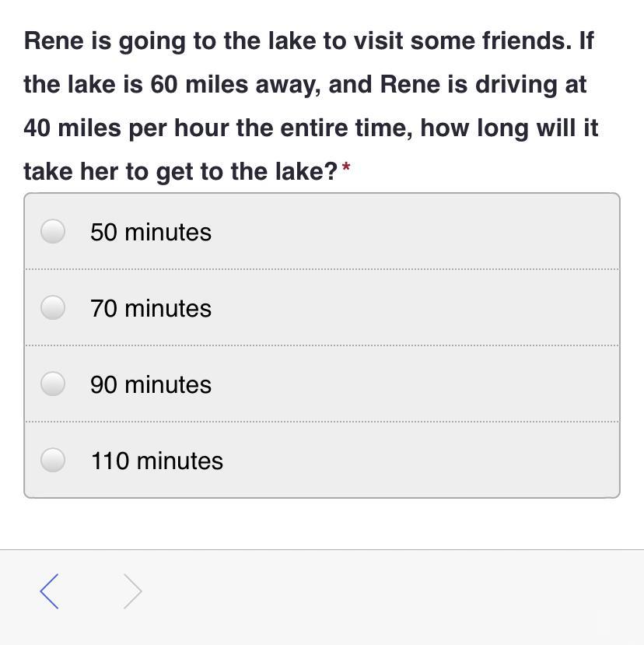Click the question line starting "Rene is going"
The width and height of the screenshot is (644, 645).
308,40
